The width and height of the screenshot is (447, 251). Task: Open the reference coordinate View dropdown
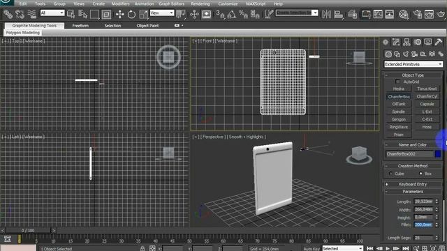pos(161,13)
